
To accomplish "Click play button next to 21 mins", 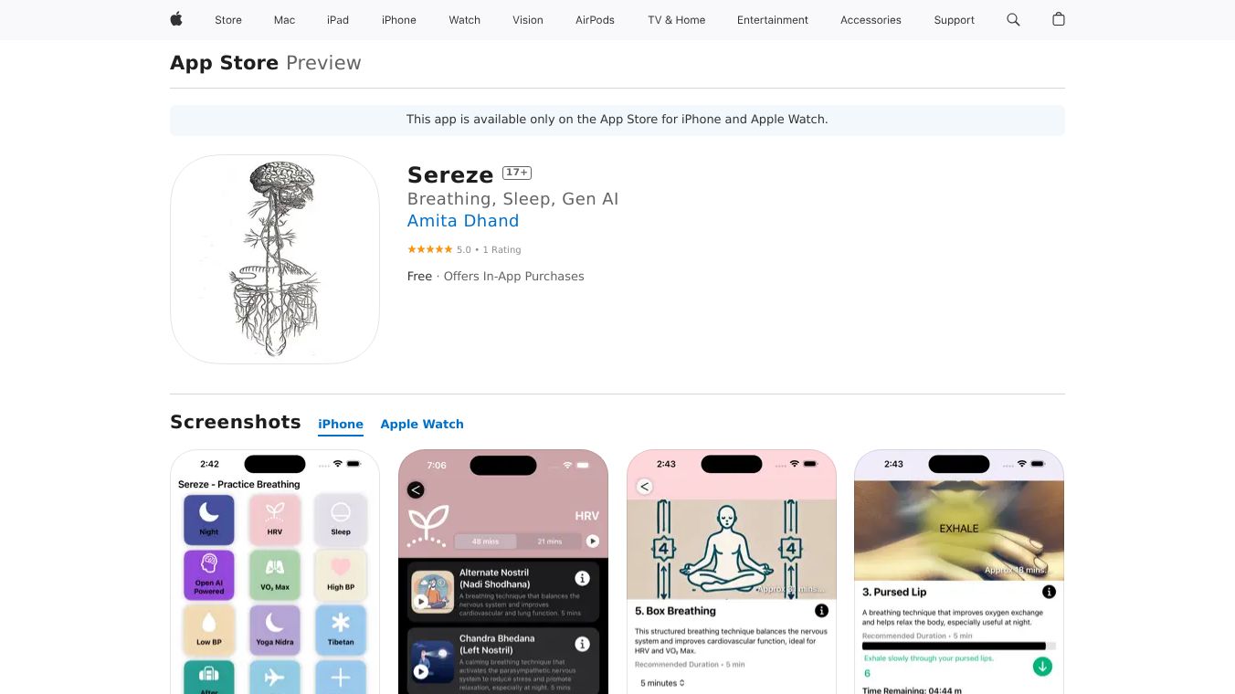I will coord(593,542).
